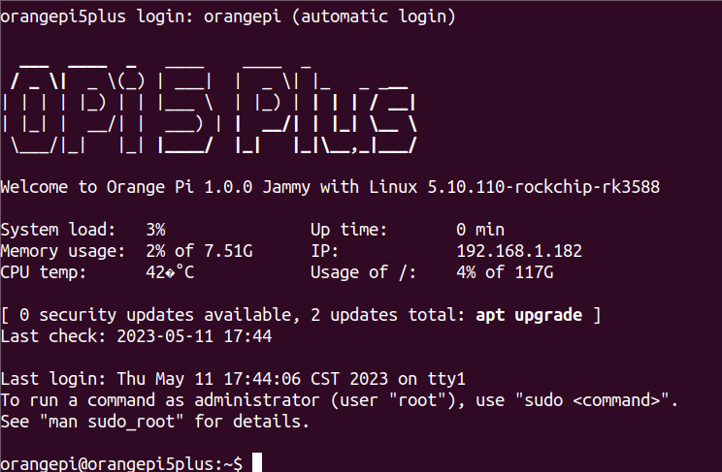Click the 'Last check: 2023-05-11 17:44' line

[x=136, y=336]
